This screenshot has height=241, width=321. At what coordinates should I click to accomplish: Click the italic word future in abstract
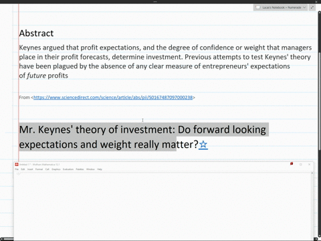tap(36, 76)
